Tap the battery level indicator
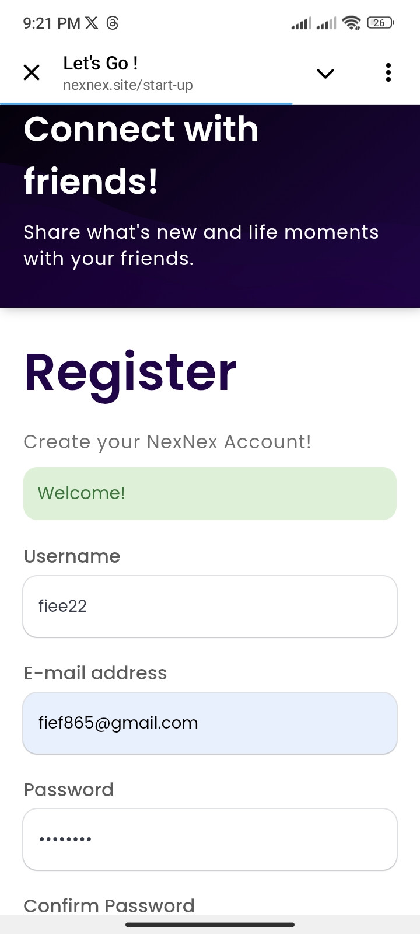 (380, 23)
